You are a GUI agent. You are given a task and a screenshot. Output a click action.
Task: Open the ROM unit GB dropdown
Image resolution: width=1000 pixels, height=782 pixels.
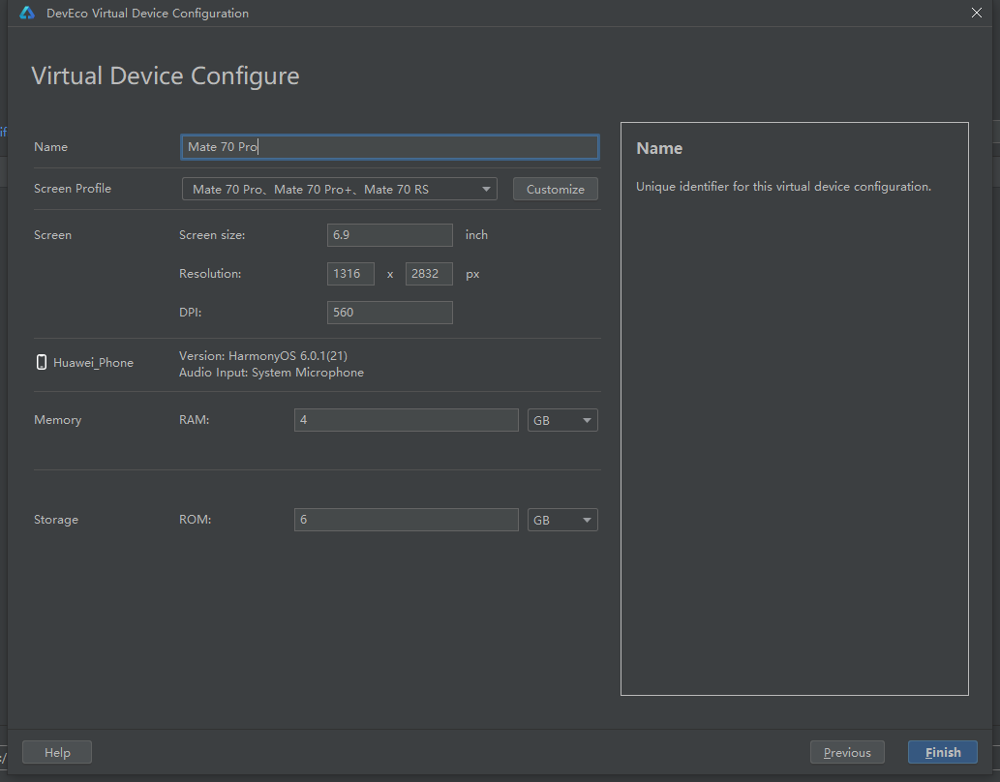click(561, 520)
